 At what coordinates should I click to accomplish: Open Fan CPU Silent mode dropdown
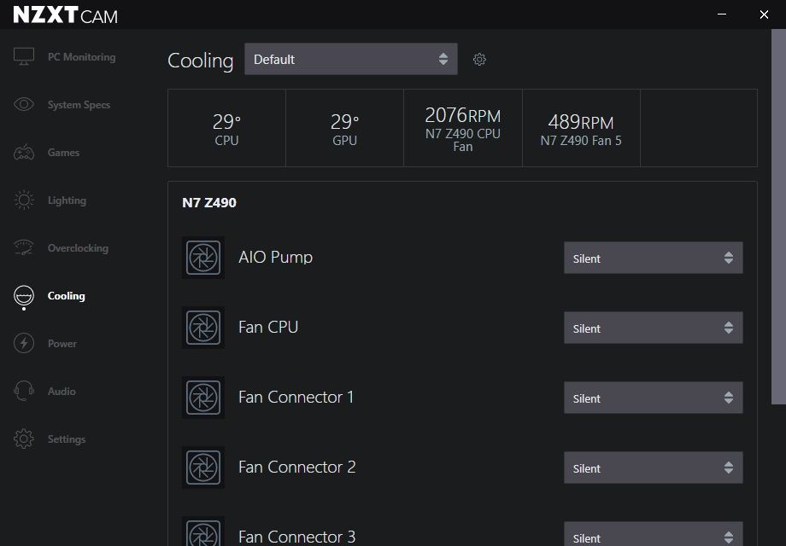654,328
